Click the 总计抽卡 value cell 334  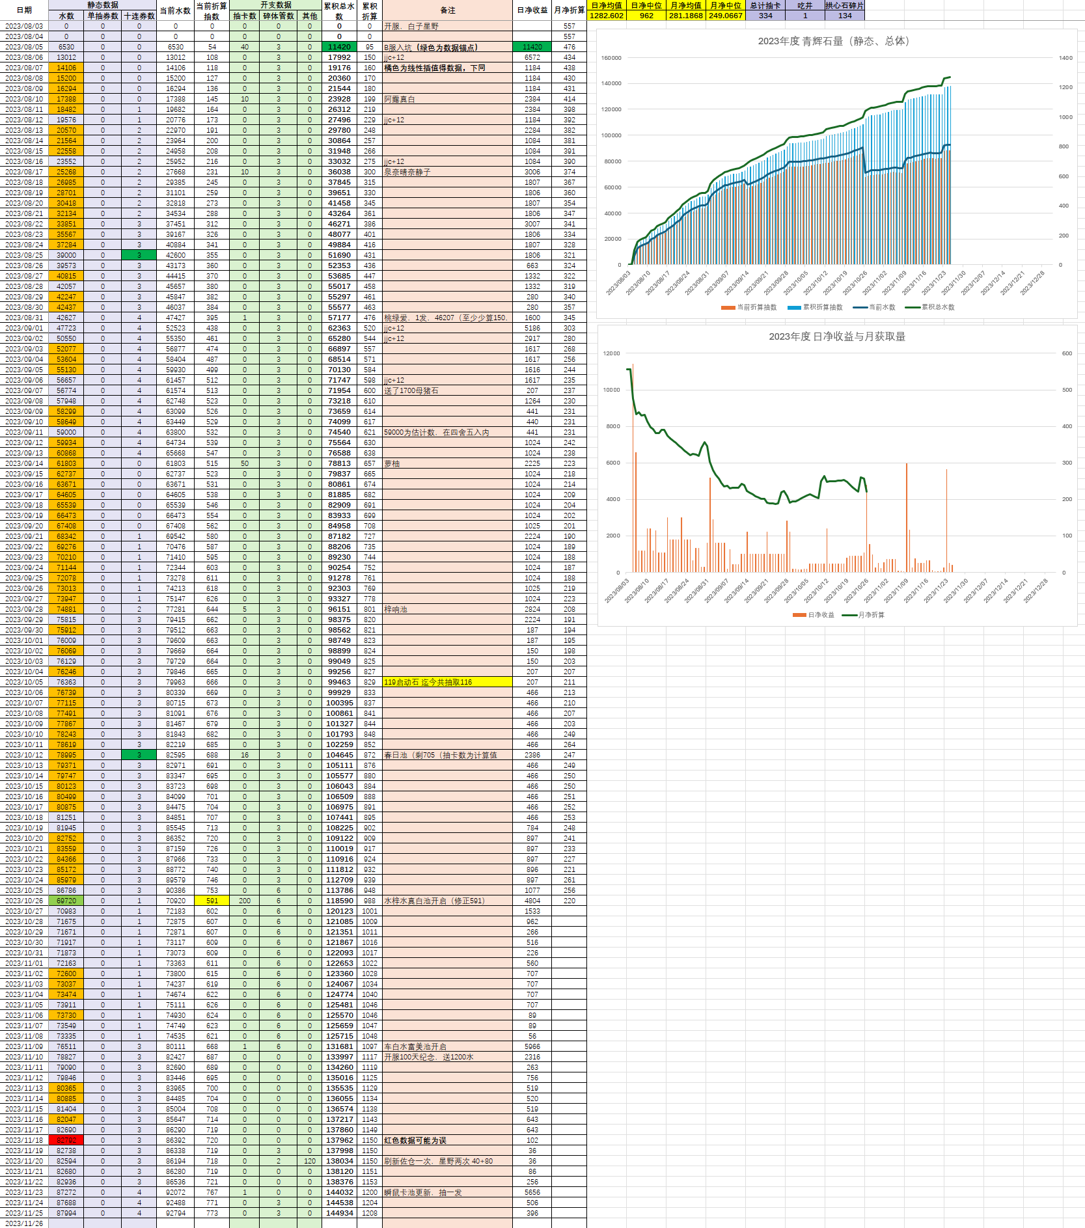(x=765, y=16)
